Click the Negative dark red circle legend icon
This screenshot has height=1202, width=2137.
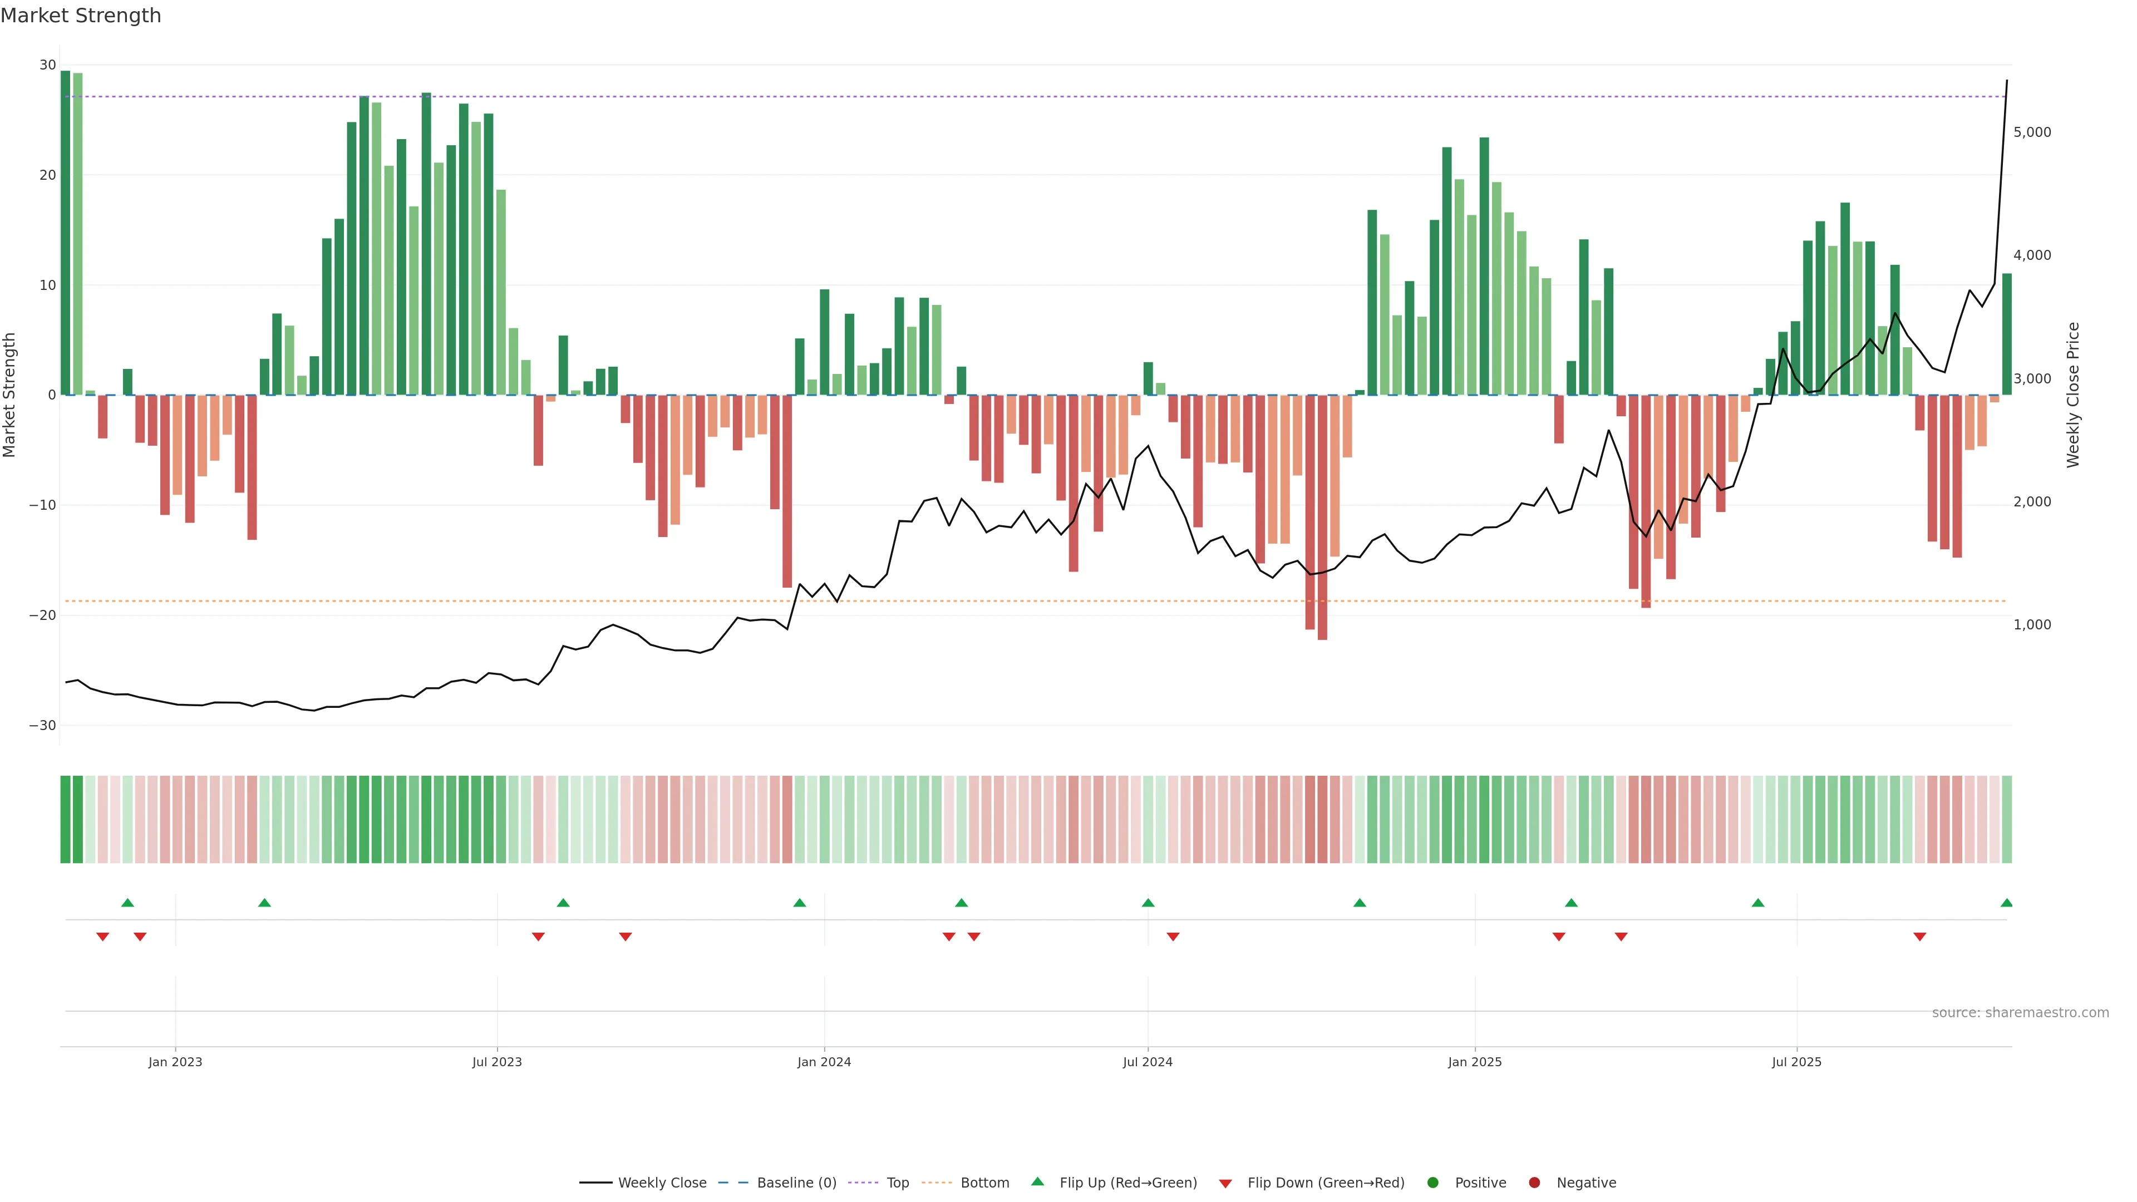1534,1183
